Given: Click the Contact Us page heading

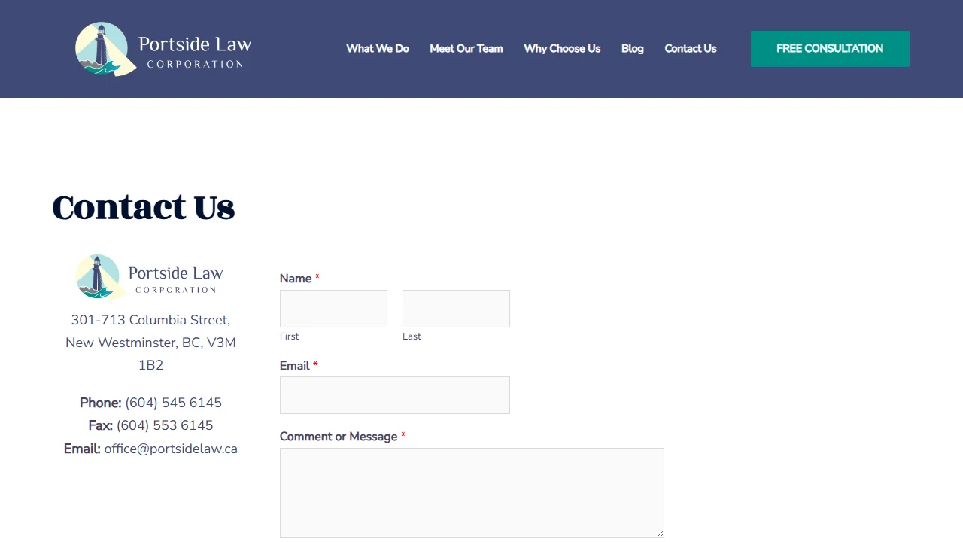Looking at the screenshot, I should (x=144, y=207).
